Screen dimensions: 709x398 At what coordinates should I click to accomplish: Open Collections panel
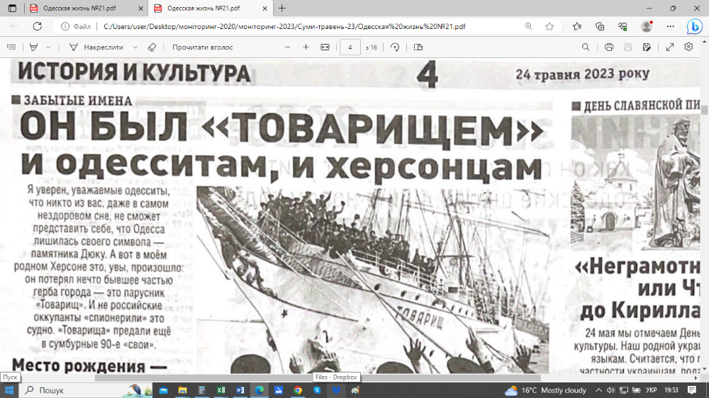[600, 26]
